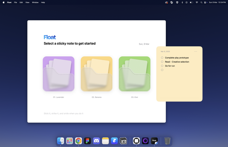Open the Edit menu
228x147 pixels.
(x=21, y=2)
